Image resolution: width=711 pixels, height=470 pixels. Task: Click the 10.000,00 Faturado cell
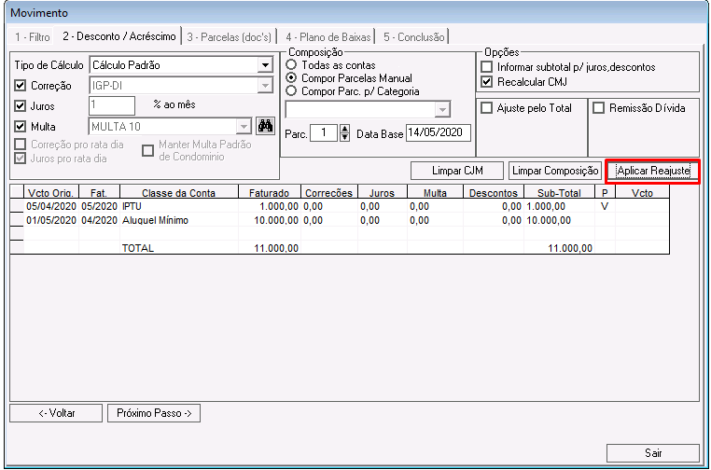[x=269, y=220]
